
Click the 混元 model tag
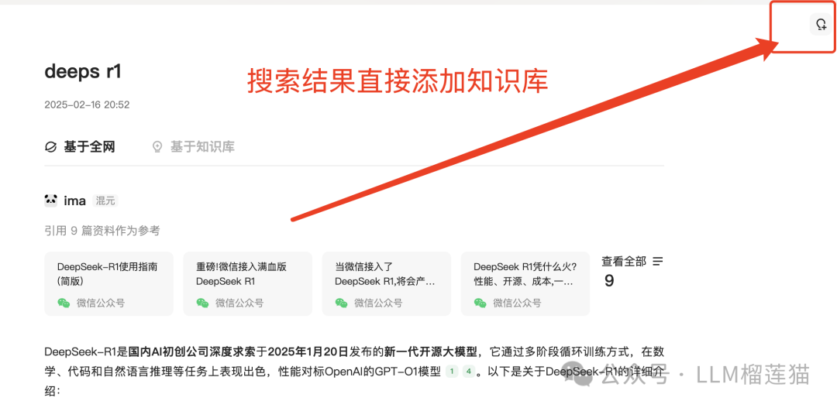105,201
